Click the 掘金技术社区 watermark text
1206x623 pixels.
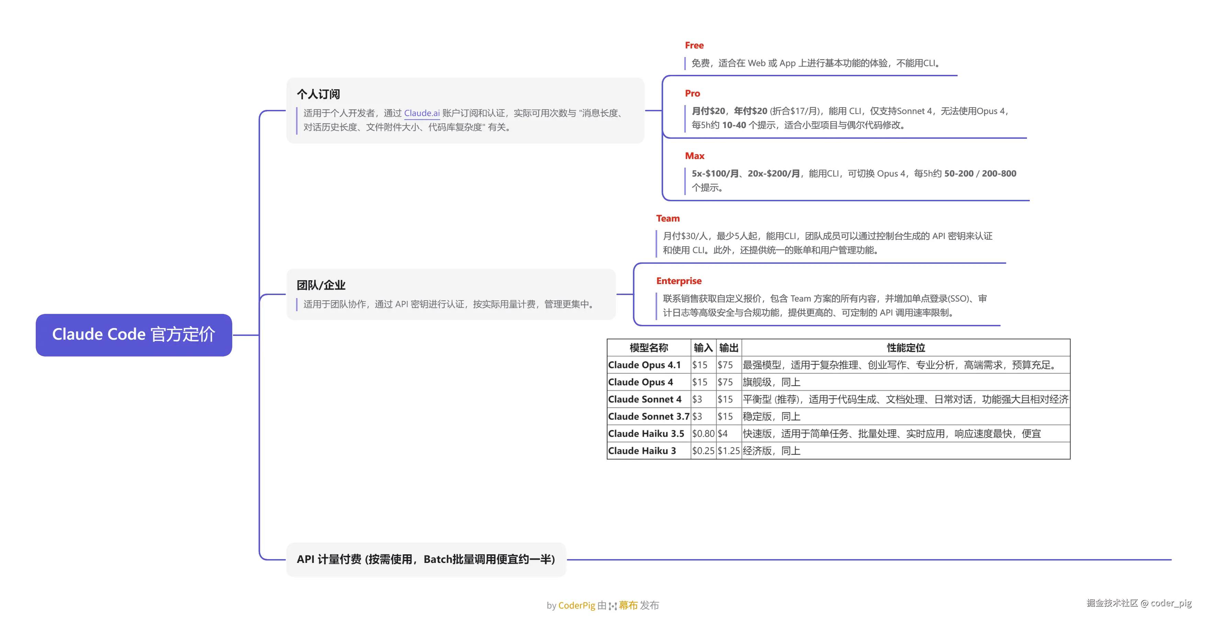[1112, 603]
